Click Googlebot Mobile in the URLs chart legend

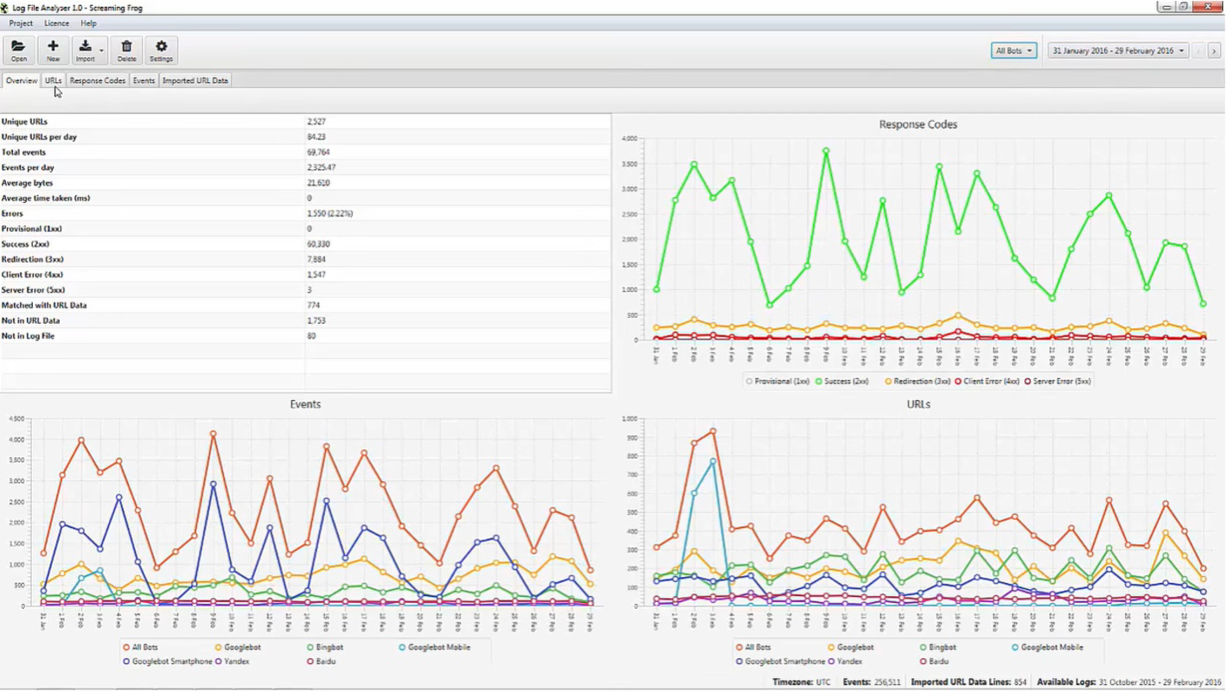(x=1047, y=647)
